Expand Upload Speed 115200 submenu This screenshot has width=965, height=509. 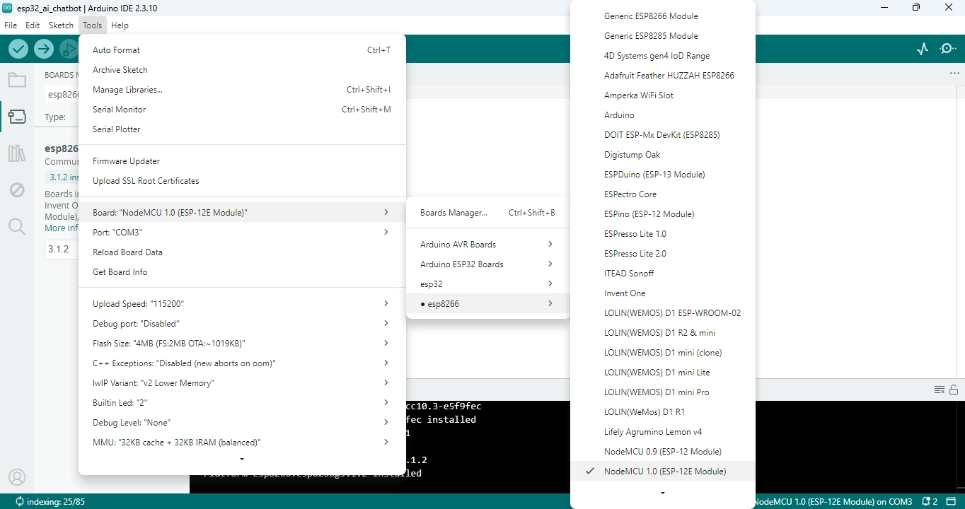pos(242,304)
